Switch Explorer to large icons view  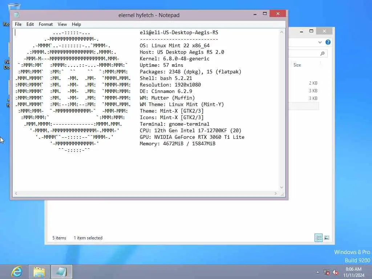pos(327,238)
